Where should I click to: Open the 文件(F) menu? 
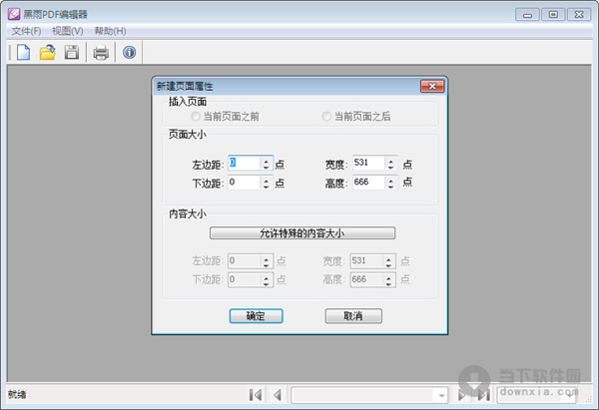[25, 31]
